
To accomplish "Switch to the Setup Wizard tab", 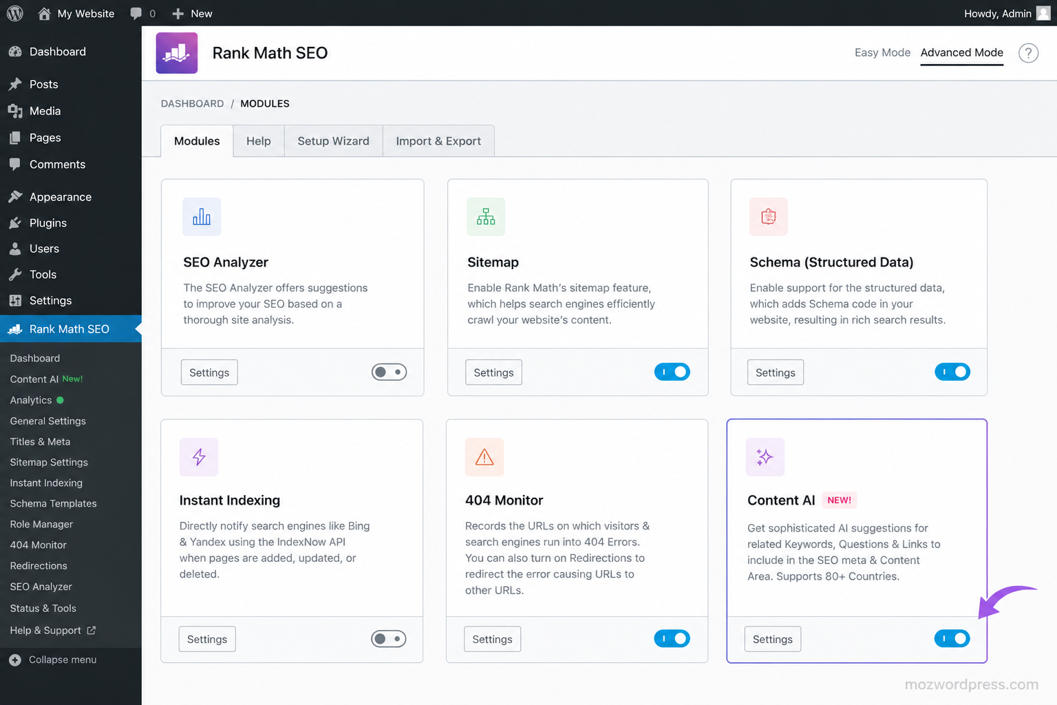I will [x=333, y=141].
